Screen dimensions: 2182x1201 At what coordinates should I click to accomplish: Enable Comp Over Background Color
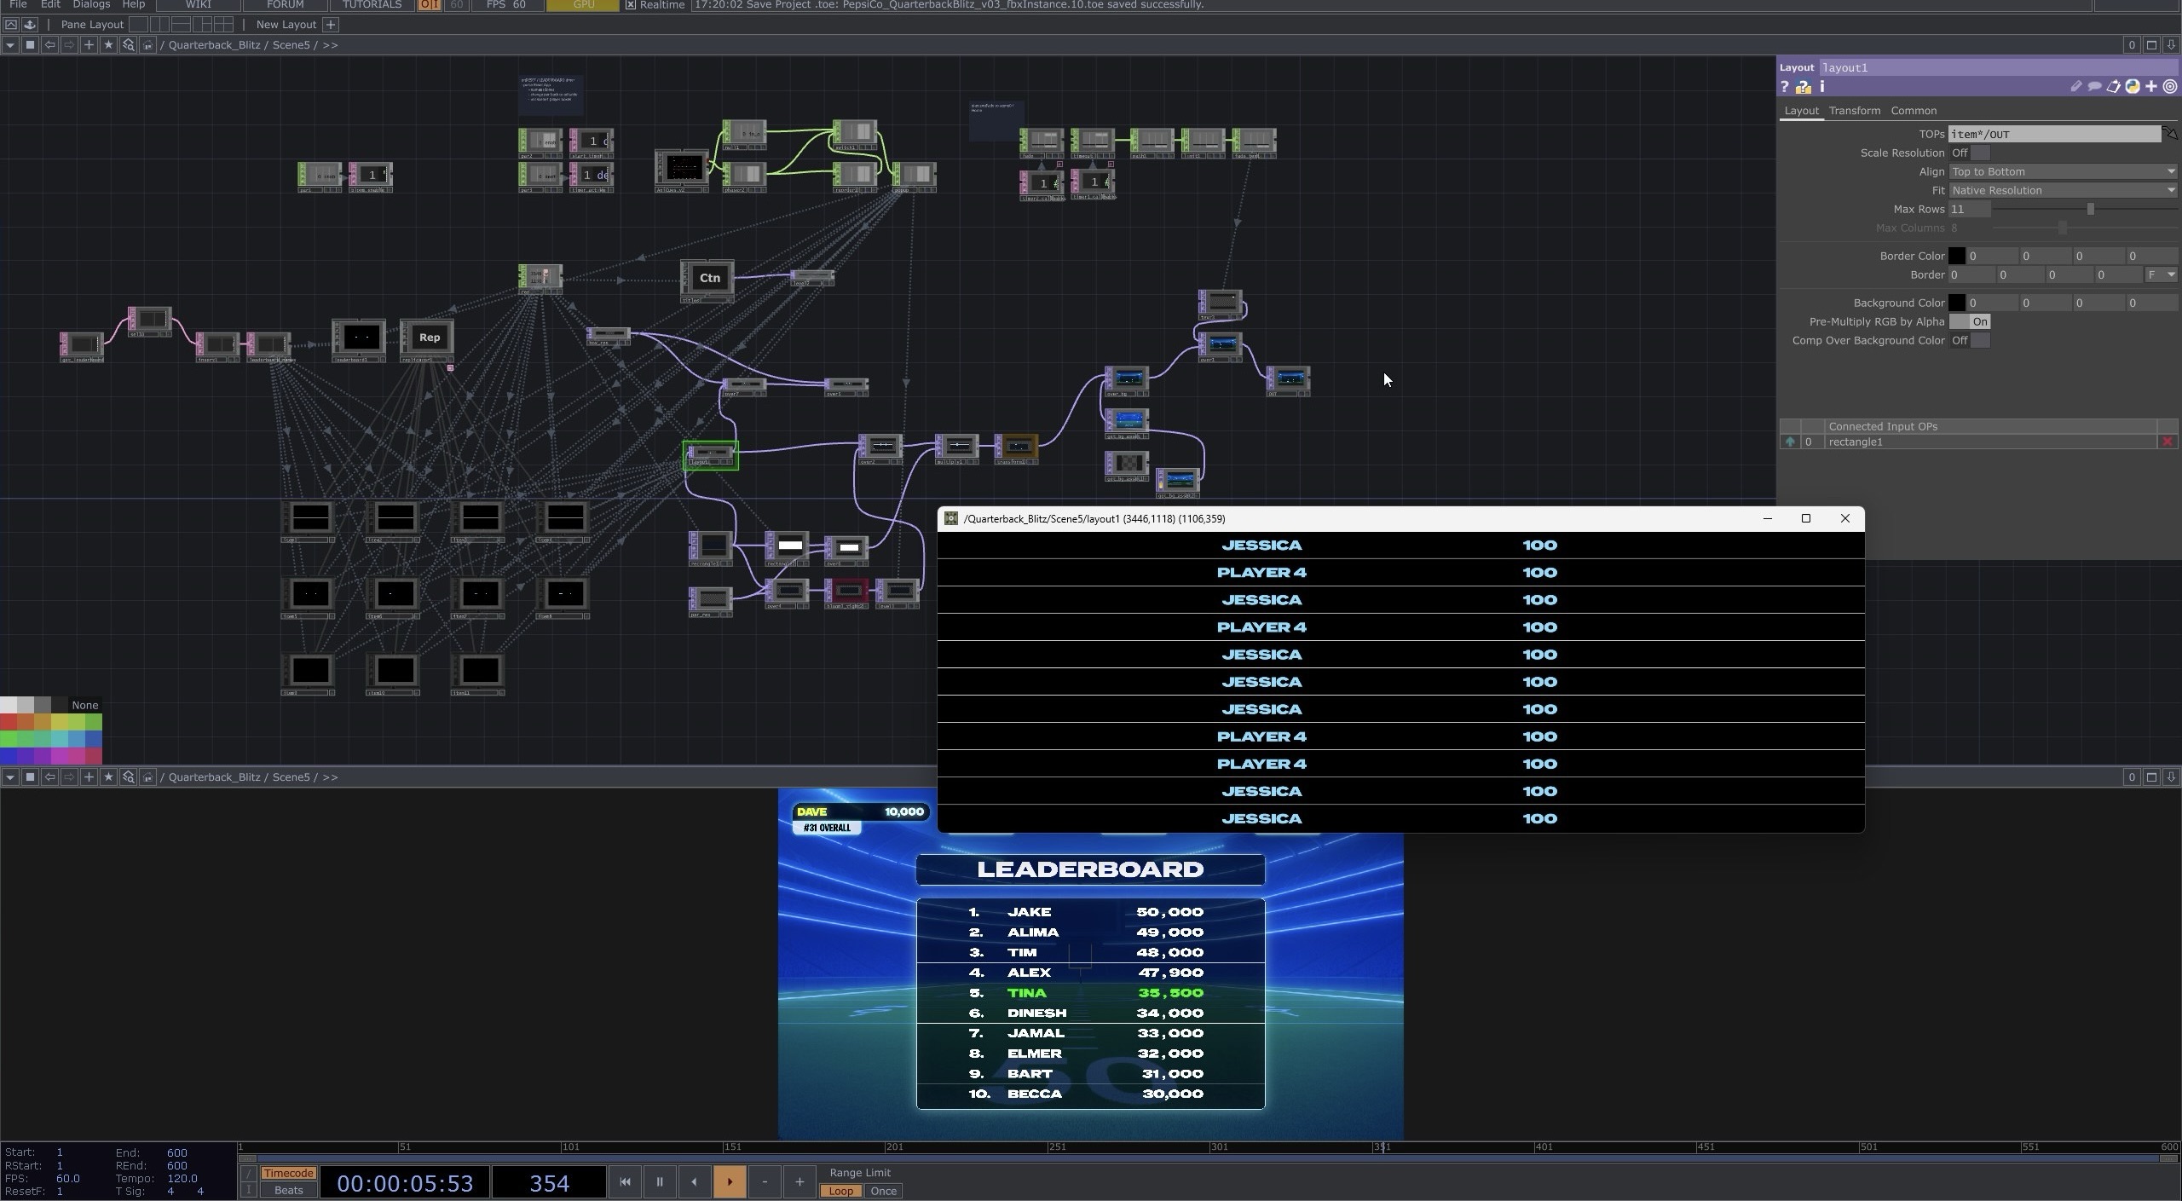tap(1969, 340)
